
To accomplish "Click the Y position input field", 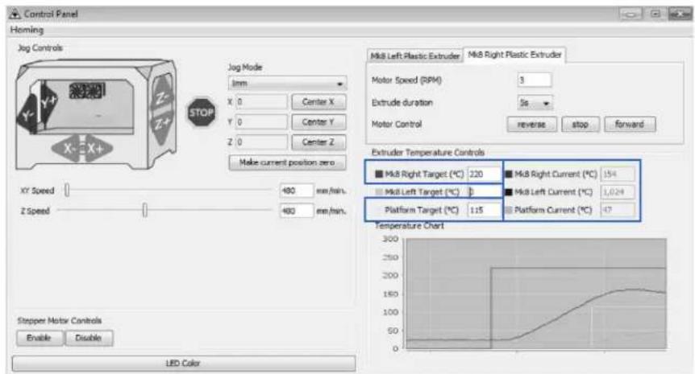I will (x=261, y=122).
